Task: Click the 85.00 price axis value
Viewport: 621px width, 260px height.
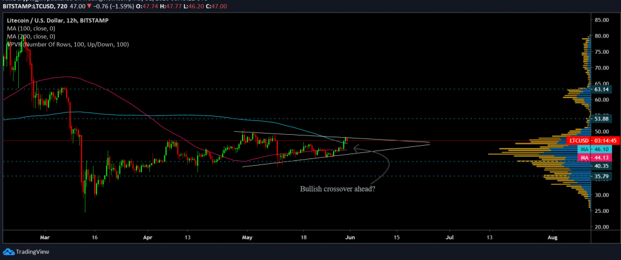Action: pos(600,20)
